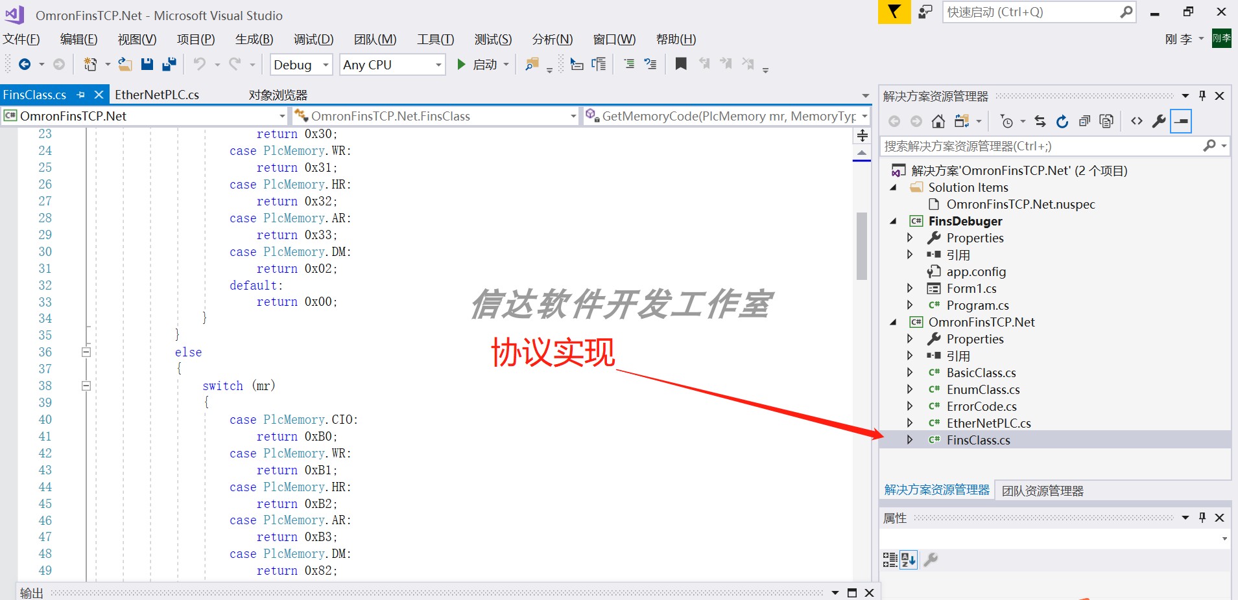1238x600 pixels.
Task: Click the Solution Explorer search field
Action: pos(1054,146)
